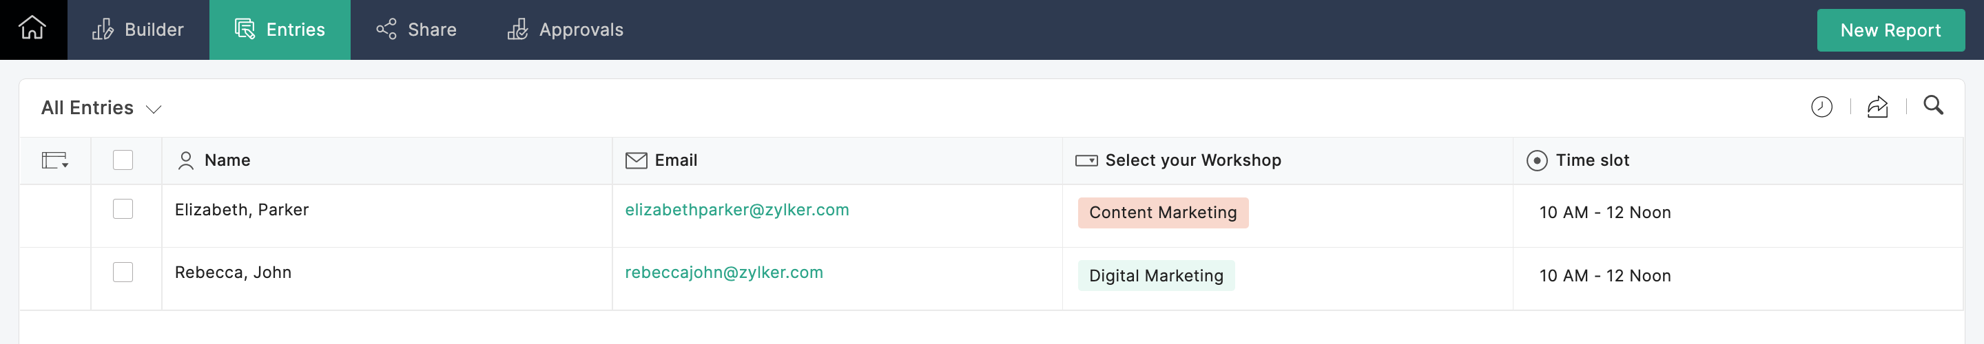Go to the home icon
1984x344 pixels.
pos(32,28)
